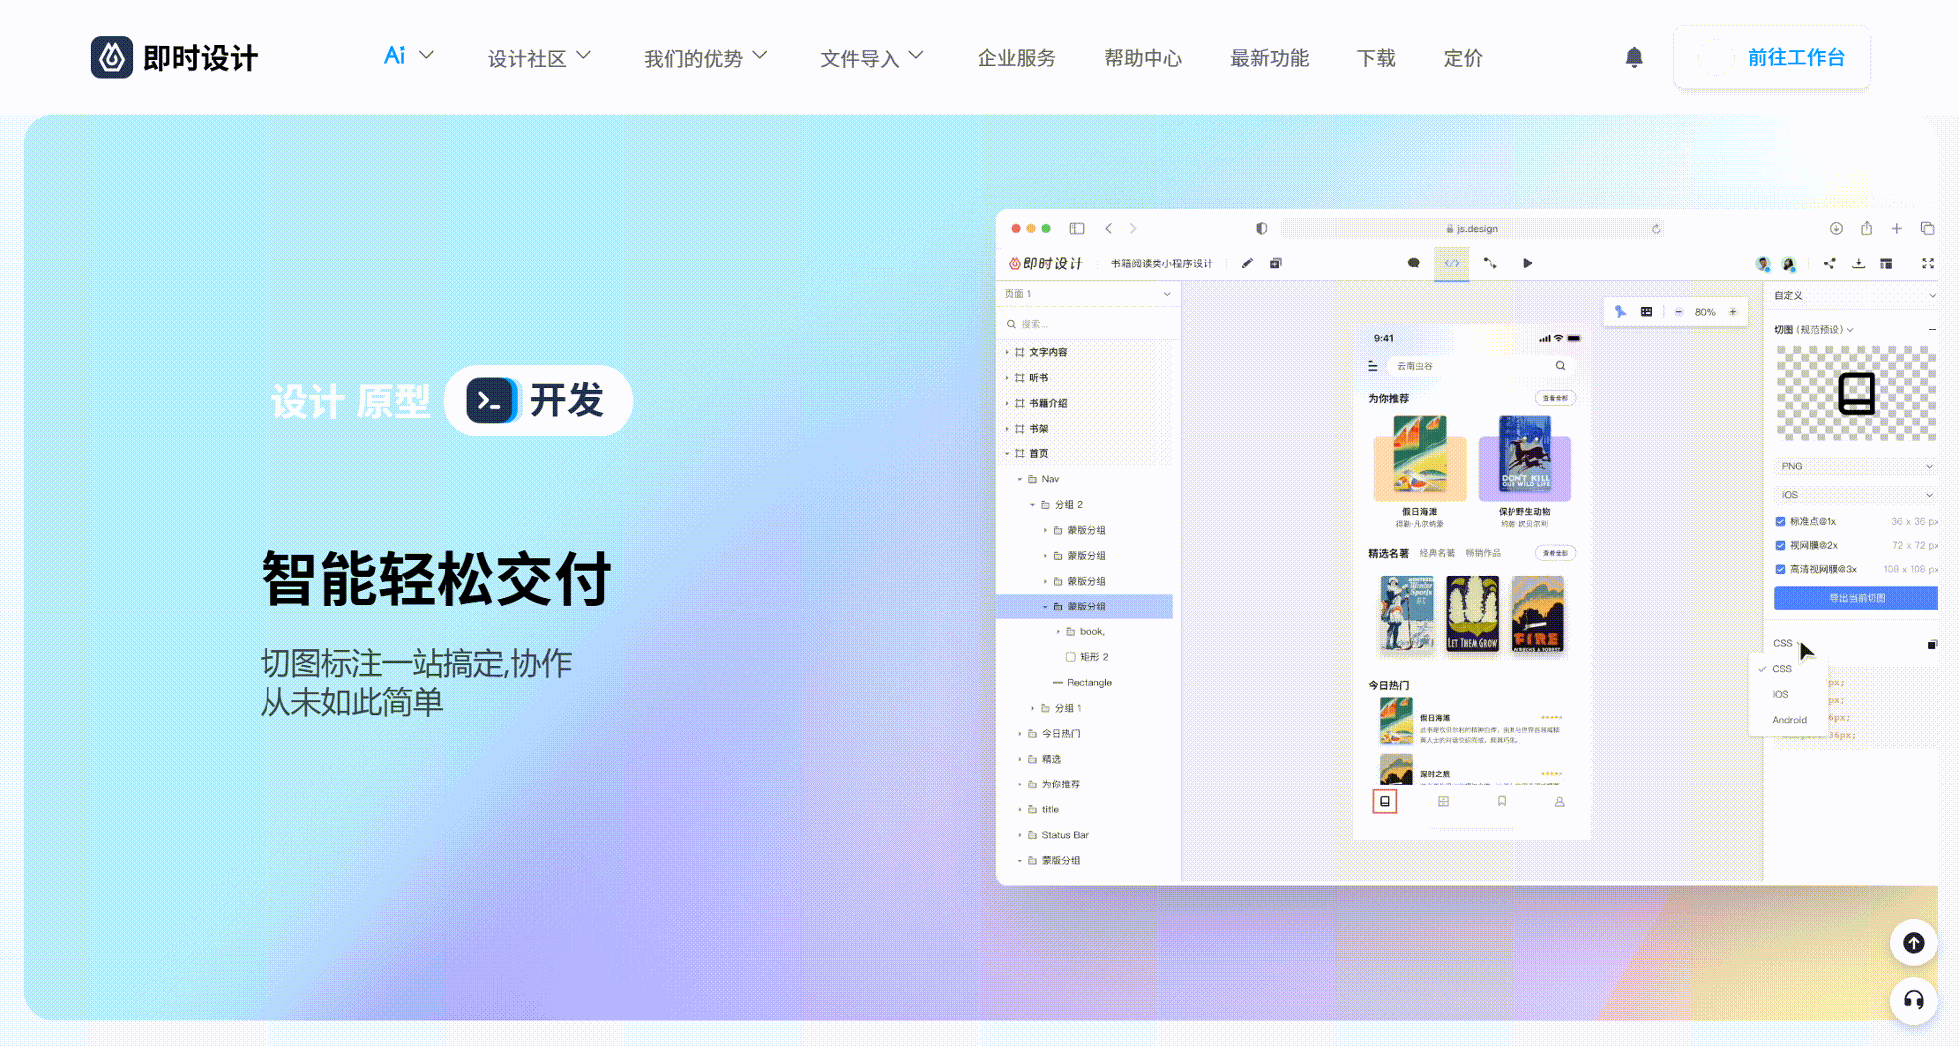Click the tab overview icon in mockup

pyautogui.click(x=1927, y=229)
